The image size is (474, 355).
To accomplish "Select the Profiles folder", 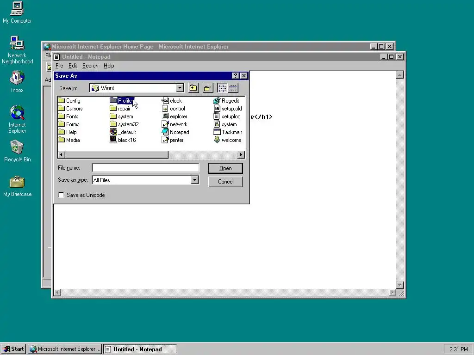I will (x=122, y=100).
